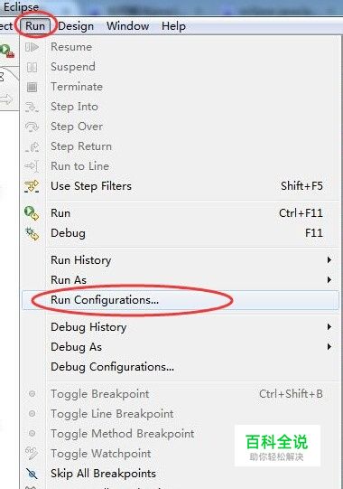343x489 pixels.
Task: Open the Design menu
Action: coord(76,26)
